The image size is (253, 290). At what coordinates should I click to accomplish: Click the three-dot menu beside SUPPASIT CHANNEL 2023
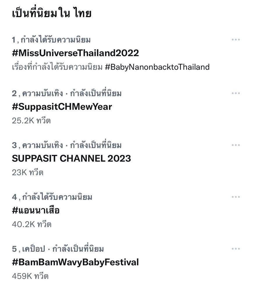pos(236,145)
